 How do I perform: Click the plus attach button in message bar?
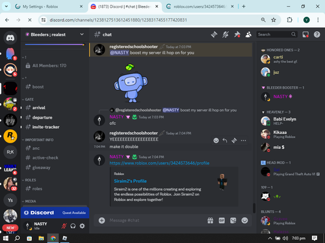(101, 220)
